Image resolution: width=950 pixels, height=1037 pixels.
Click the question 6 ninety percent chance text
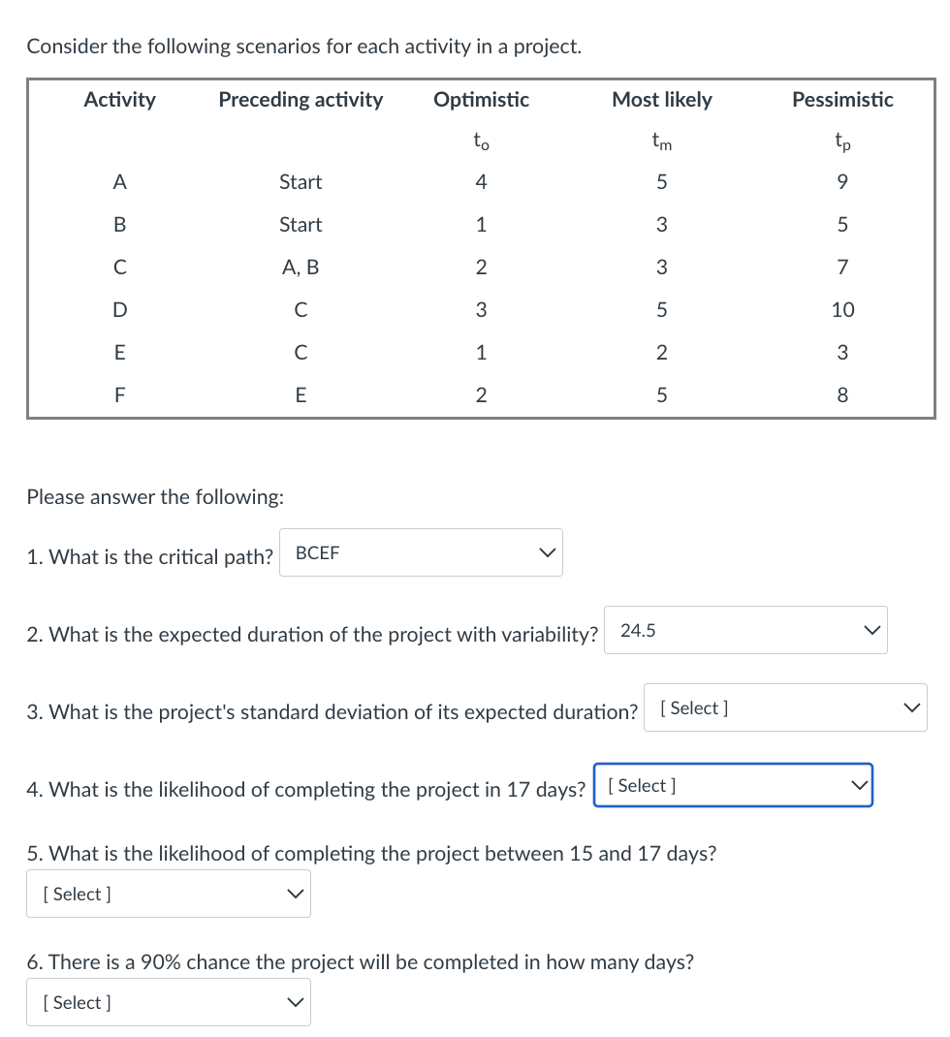[x=360, y=961]
